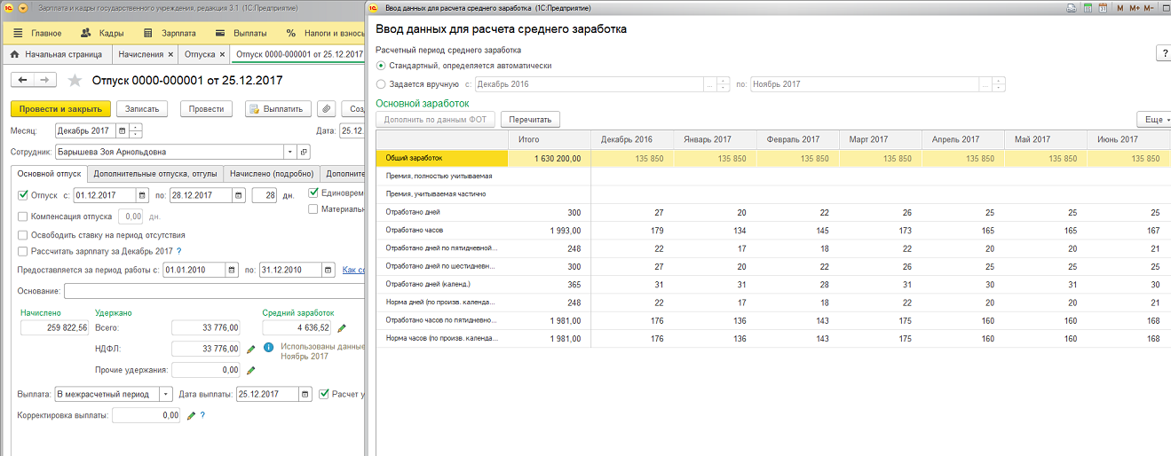Edit Средний заработок with the pencil icon

pos(342,328)
